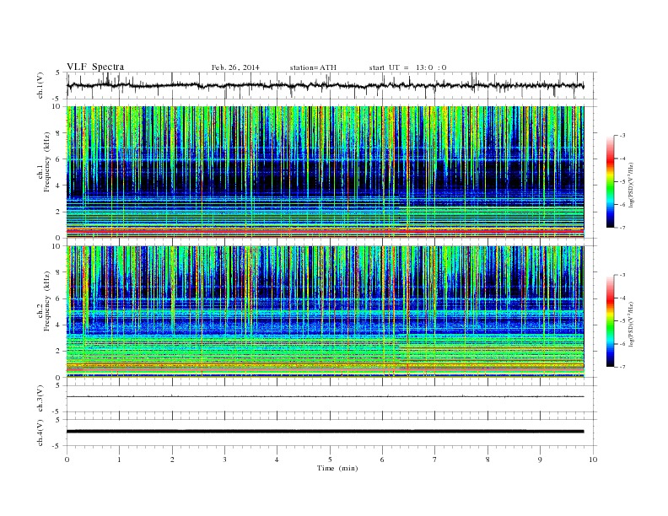Click the '-7' label on the lower colorbar
Screen dimensions: 668x516
coord(622,367)
